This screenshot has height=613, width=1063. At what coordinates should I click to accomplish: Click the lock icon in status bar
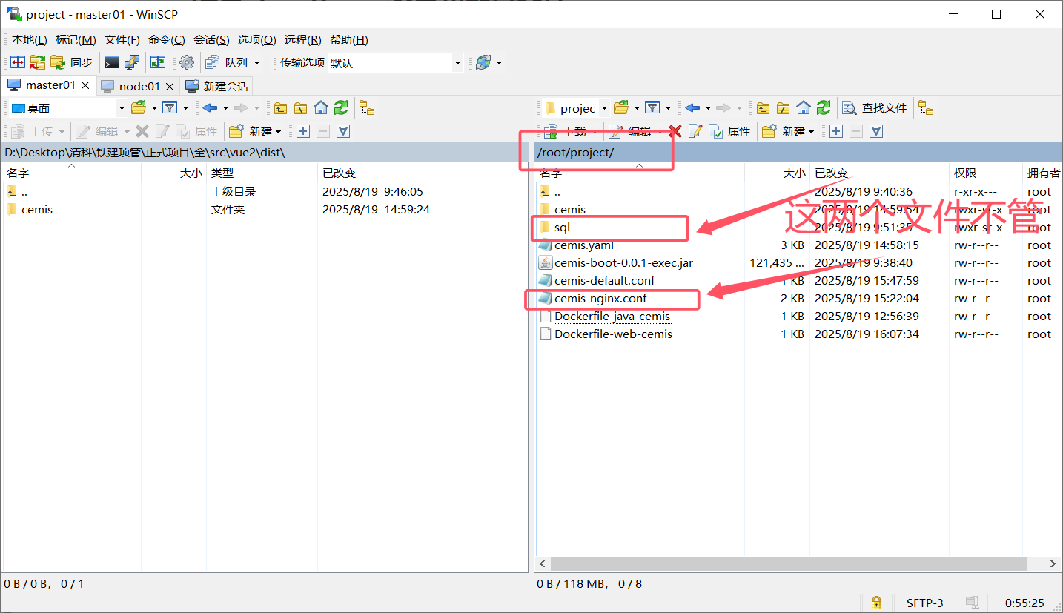tap(876, 603)
